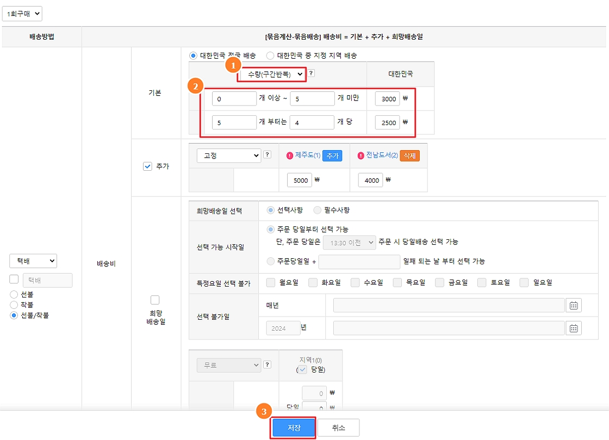This screenshot has height=440, width=609.
Task: Click the 저장 save button
Action: (x=293, y=427)
